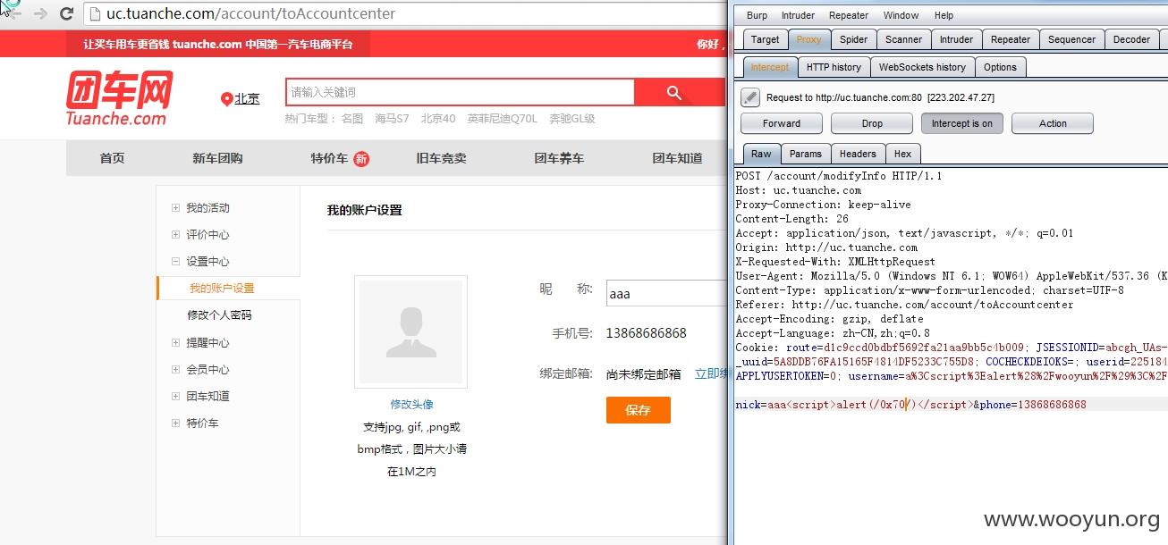1168x545 pixels.
Task: Click the user avatar placeholder image
Action: point(410,331)
